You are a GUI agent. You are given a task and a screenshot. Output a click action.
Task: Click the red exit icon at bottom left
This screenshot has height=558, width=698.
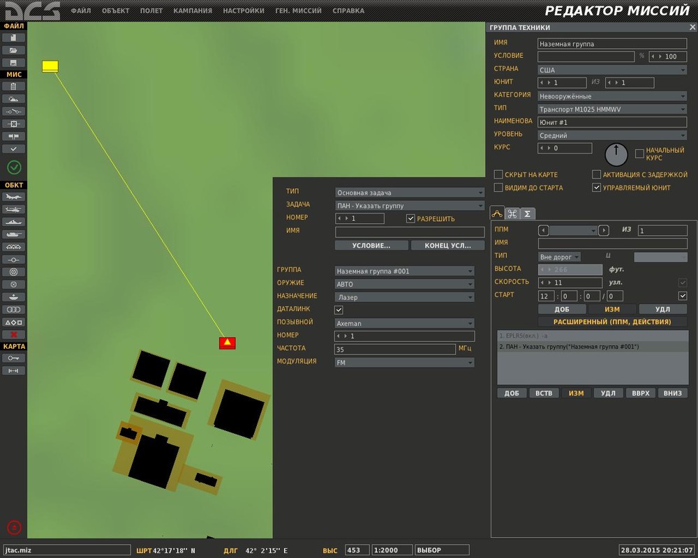pos(14,528)
